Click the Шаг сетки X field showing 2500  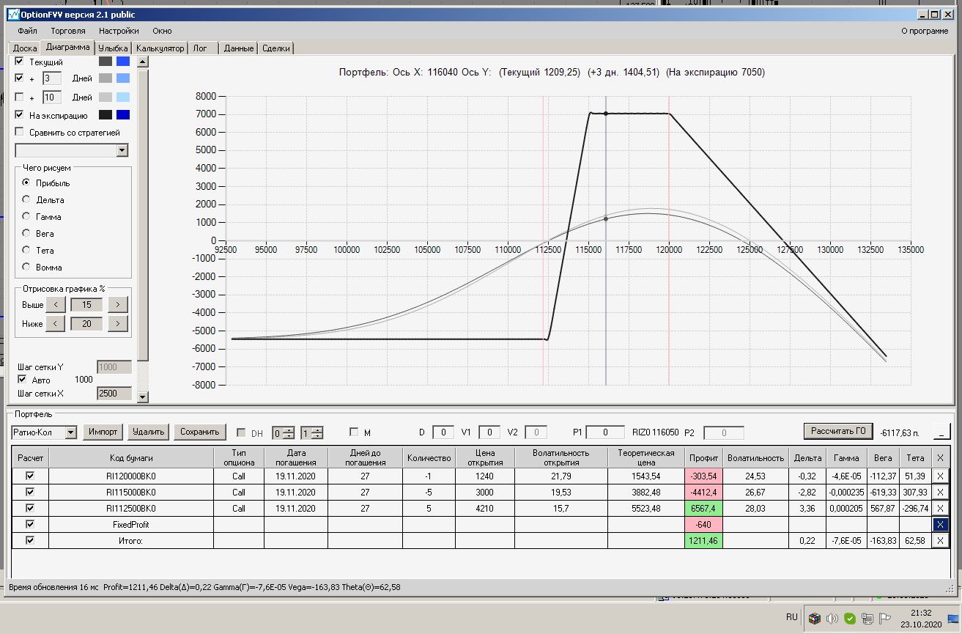[114, 394]
